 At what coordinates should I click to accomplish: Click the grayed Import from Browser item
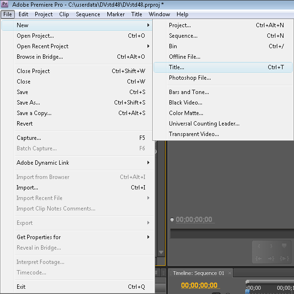[x=77, y=177]
